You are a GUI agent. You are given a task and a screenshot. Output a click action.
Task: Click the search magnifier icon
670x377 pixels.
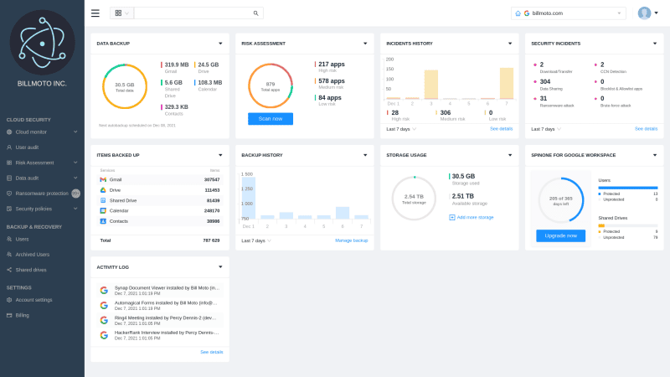(255, 13)
